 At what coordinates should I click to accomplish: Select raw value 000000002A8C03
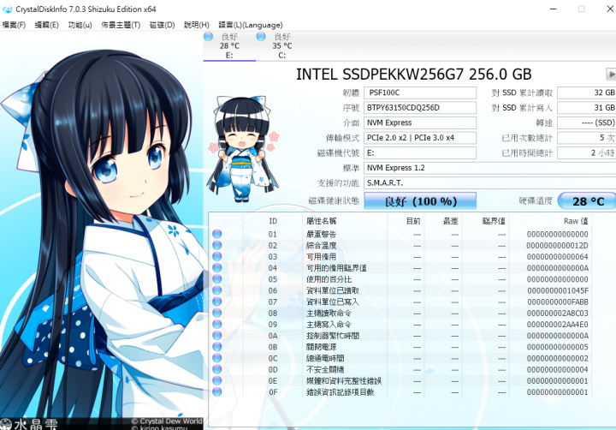[x=557, y=314]
